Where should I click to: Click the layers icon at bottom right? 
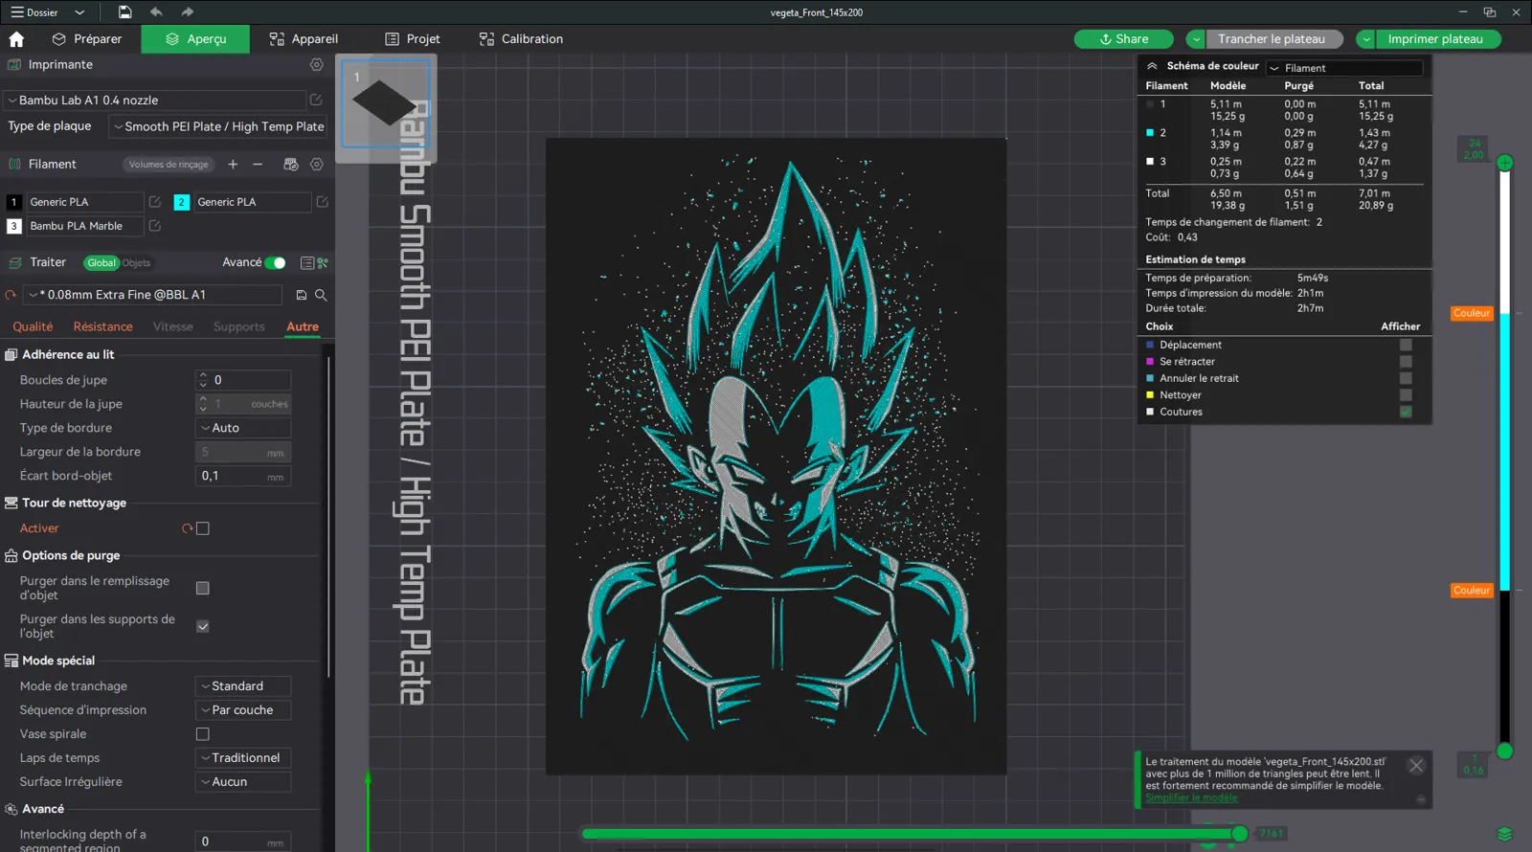(1504, 834)
